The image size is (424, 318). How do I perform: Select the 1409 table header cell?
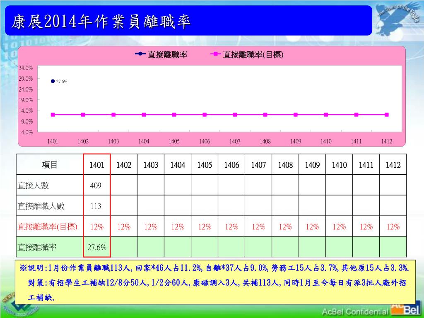click(312, 164)
